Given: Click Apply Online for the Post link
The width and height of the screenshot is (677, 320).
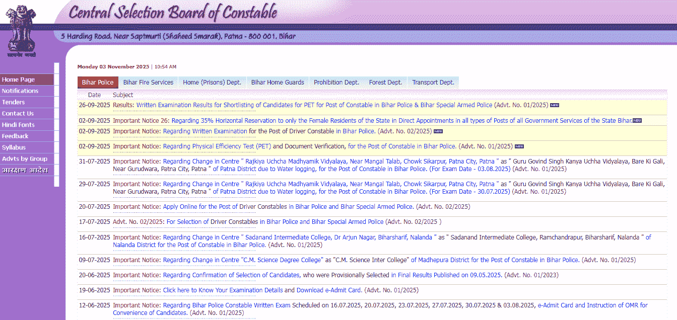Looking at the screenshot, I should (200, 207).
